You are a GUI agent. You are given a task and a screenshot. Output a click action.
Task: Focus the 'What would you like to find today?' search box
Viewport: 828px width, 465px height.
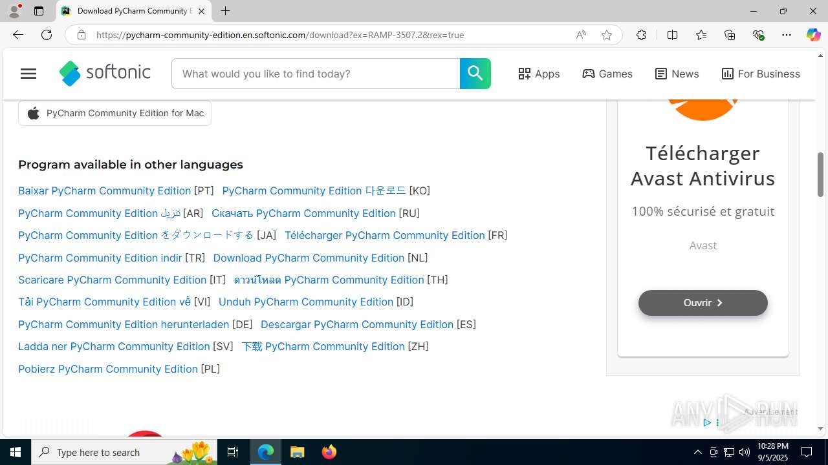pos(316,74)
